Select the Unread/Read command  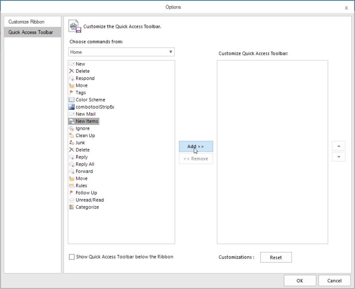[89, 200]
